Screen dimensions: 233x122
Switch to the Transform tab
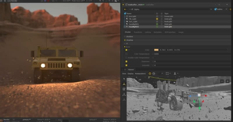point(138,32)
